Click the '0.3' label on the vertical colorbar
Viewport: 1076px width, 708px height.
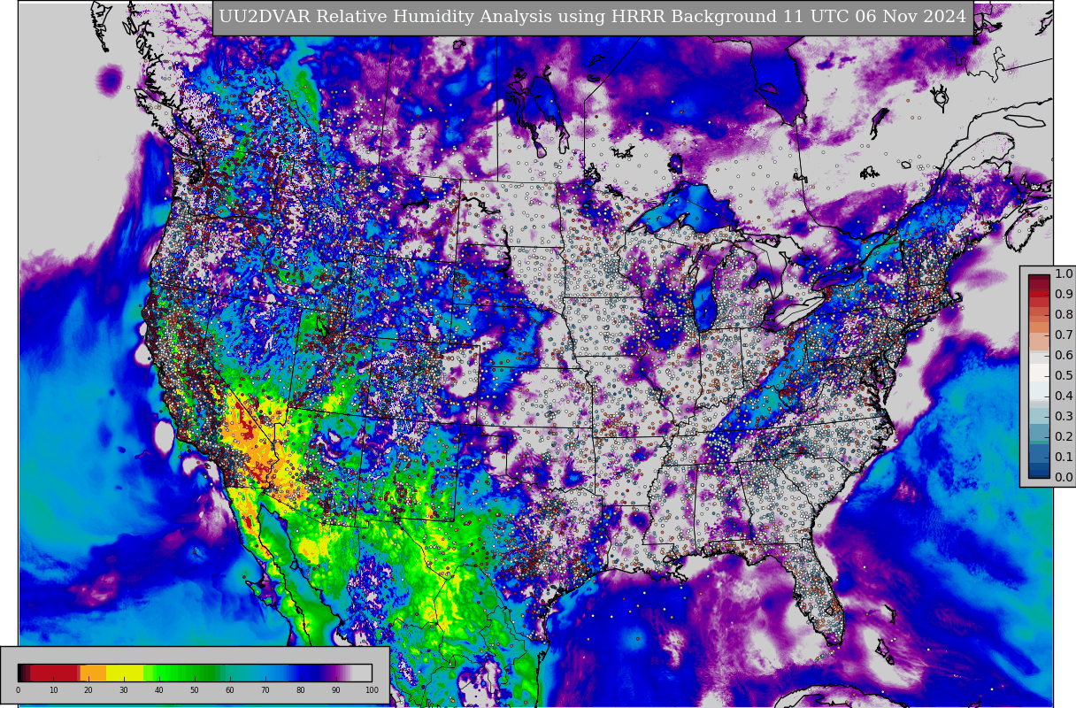tap(1064, 417)
